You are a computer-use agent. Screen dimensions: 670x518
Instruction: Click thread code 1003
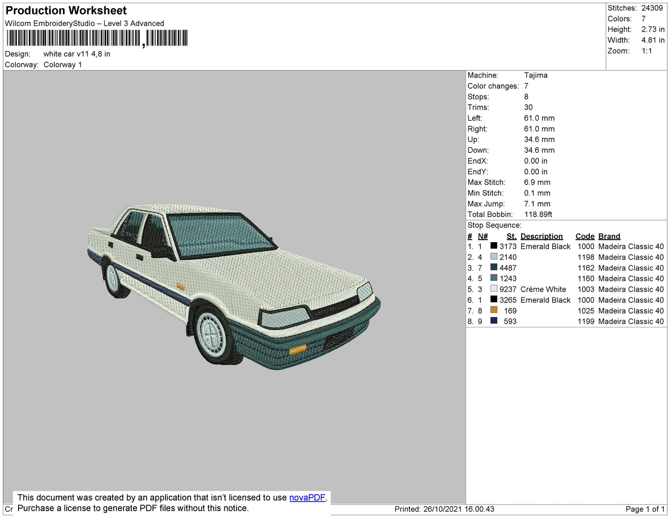coord(586,289)
